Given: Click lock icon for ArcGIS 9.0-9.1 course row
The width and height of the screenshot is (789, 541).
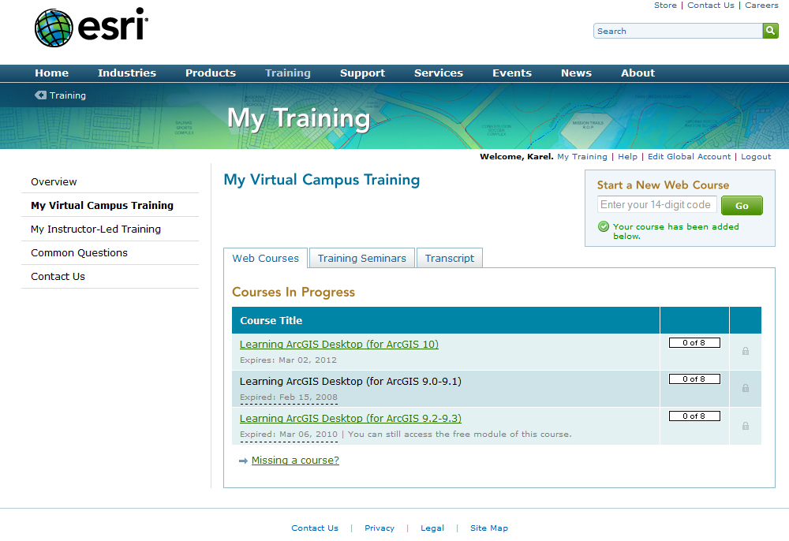Looking at the screenshot, I should [746, 388].
